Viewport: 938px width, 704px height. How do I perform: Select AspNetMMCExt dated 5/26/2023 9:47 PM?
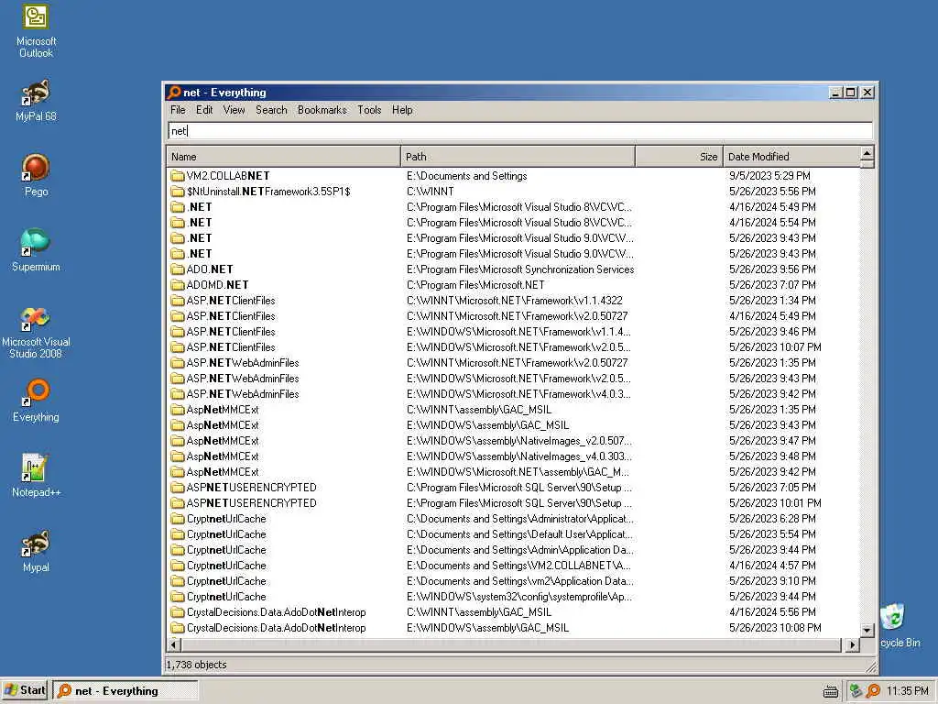[x=223, y=440]
